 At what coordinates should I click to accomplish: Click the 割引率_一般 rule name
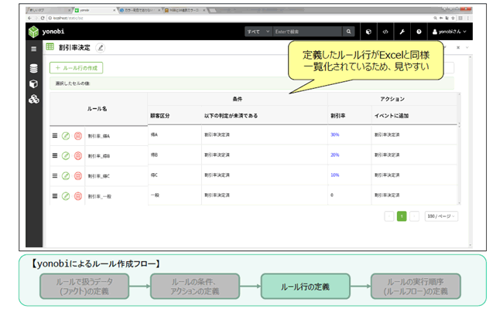tap(100, 196)
